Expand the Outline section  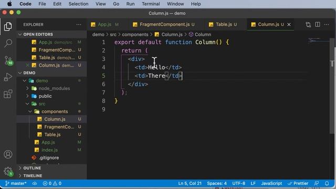coord(51,168)
